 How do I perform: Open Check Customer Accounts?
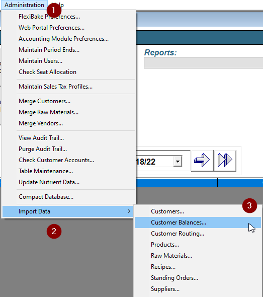[69, 160]
